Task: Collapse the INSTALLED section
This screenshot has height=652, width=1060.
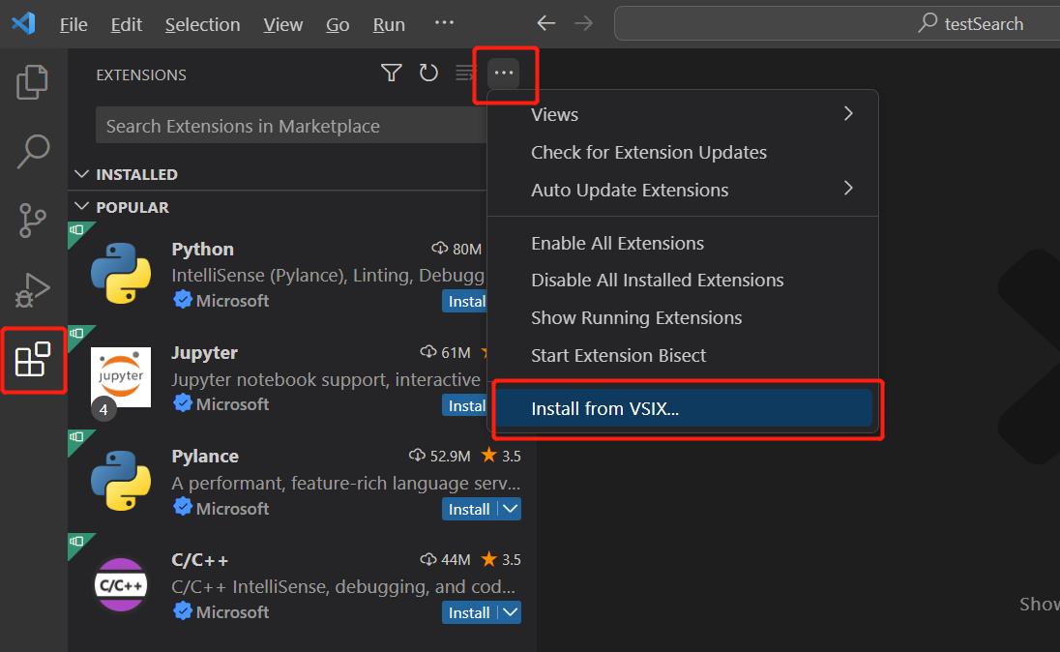Action: click(x=82, y=174)
